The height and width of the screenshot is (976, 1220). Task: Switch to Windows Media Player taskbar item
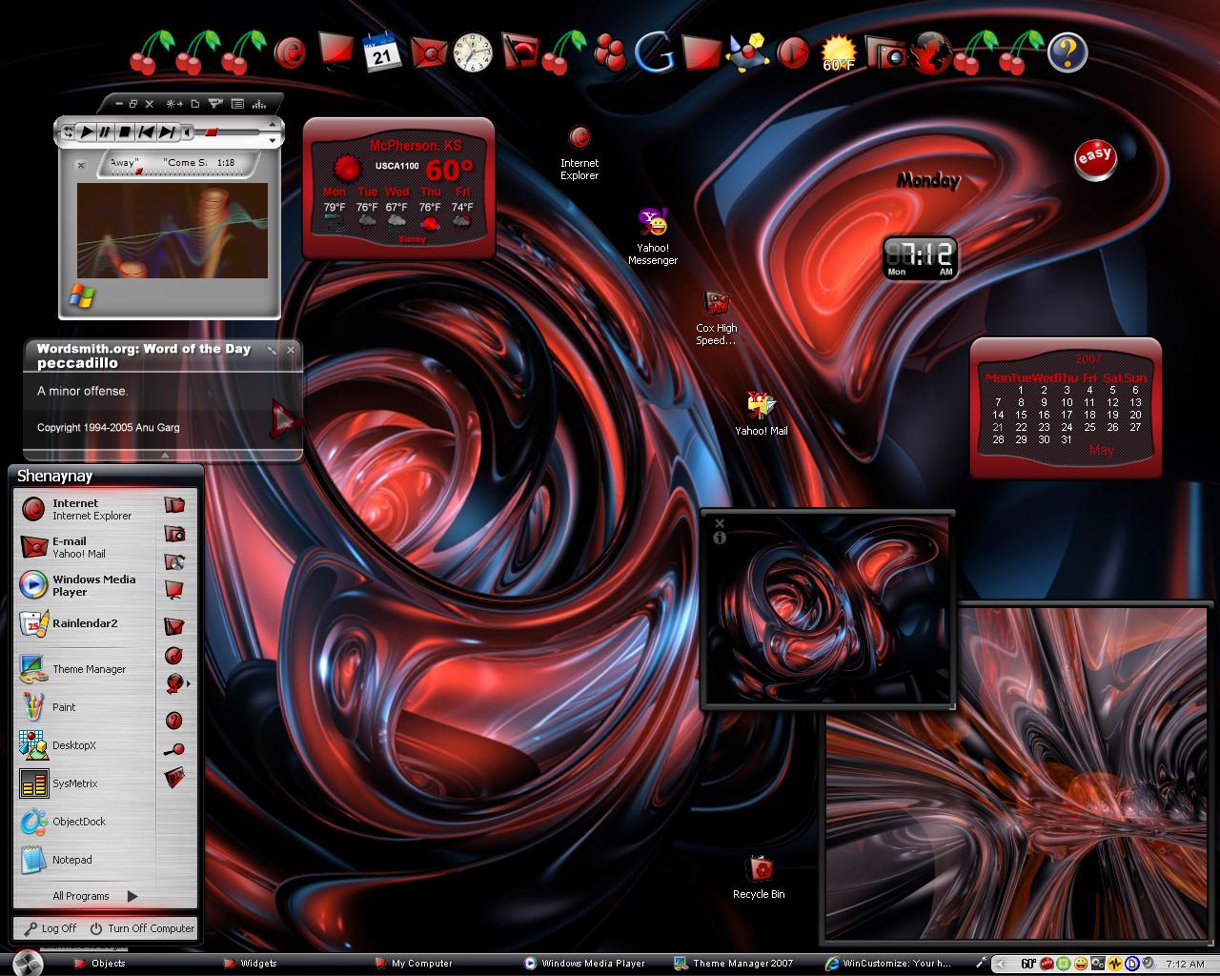(x=585, y=964)
